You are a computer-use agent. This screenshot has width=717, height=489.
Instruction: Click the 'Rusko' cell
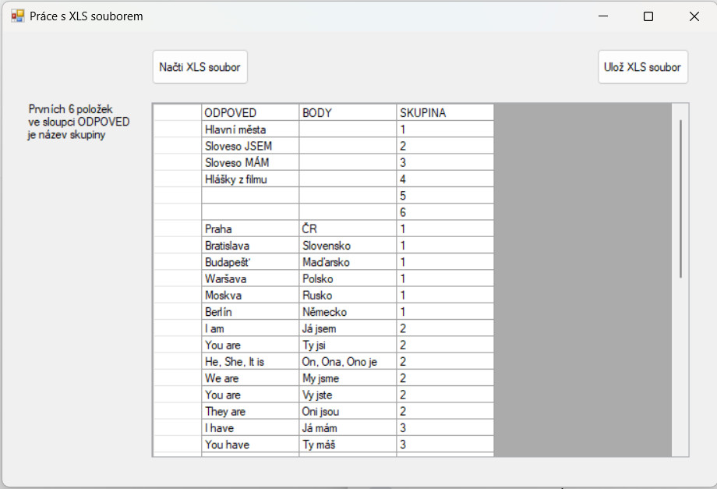[348, 295]
